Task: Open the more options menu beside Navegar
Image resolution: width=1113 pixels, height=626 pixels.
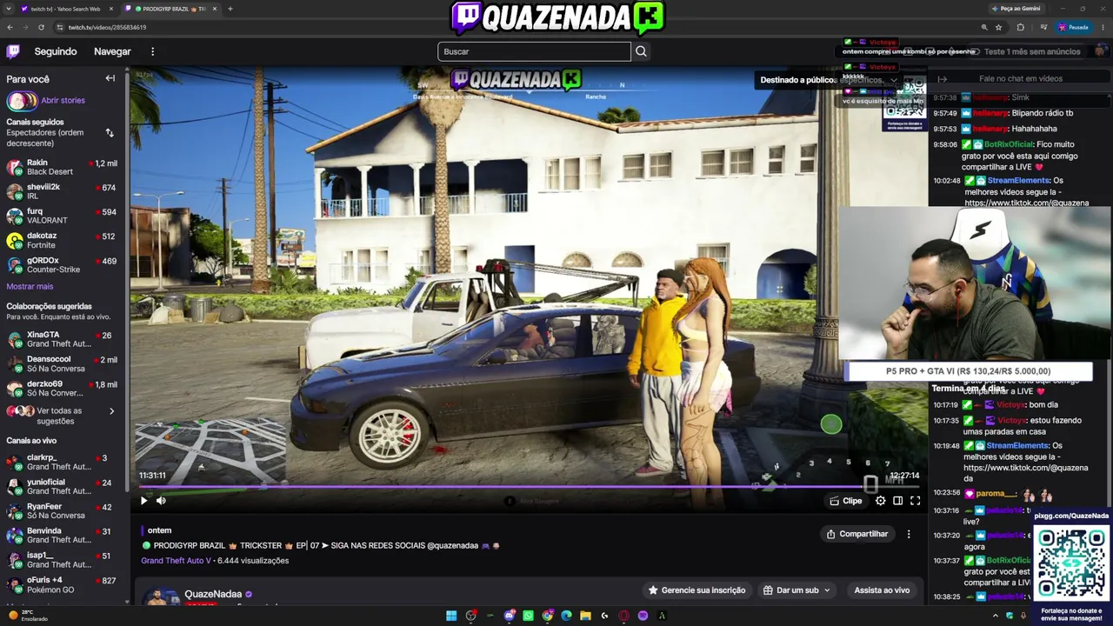Action: 152,51
